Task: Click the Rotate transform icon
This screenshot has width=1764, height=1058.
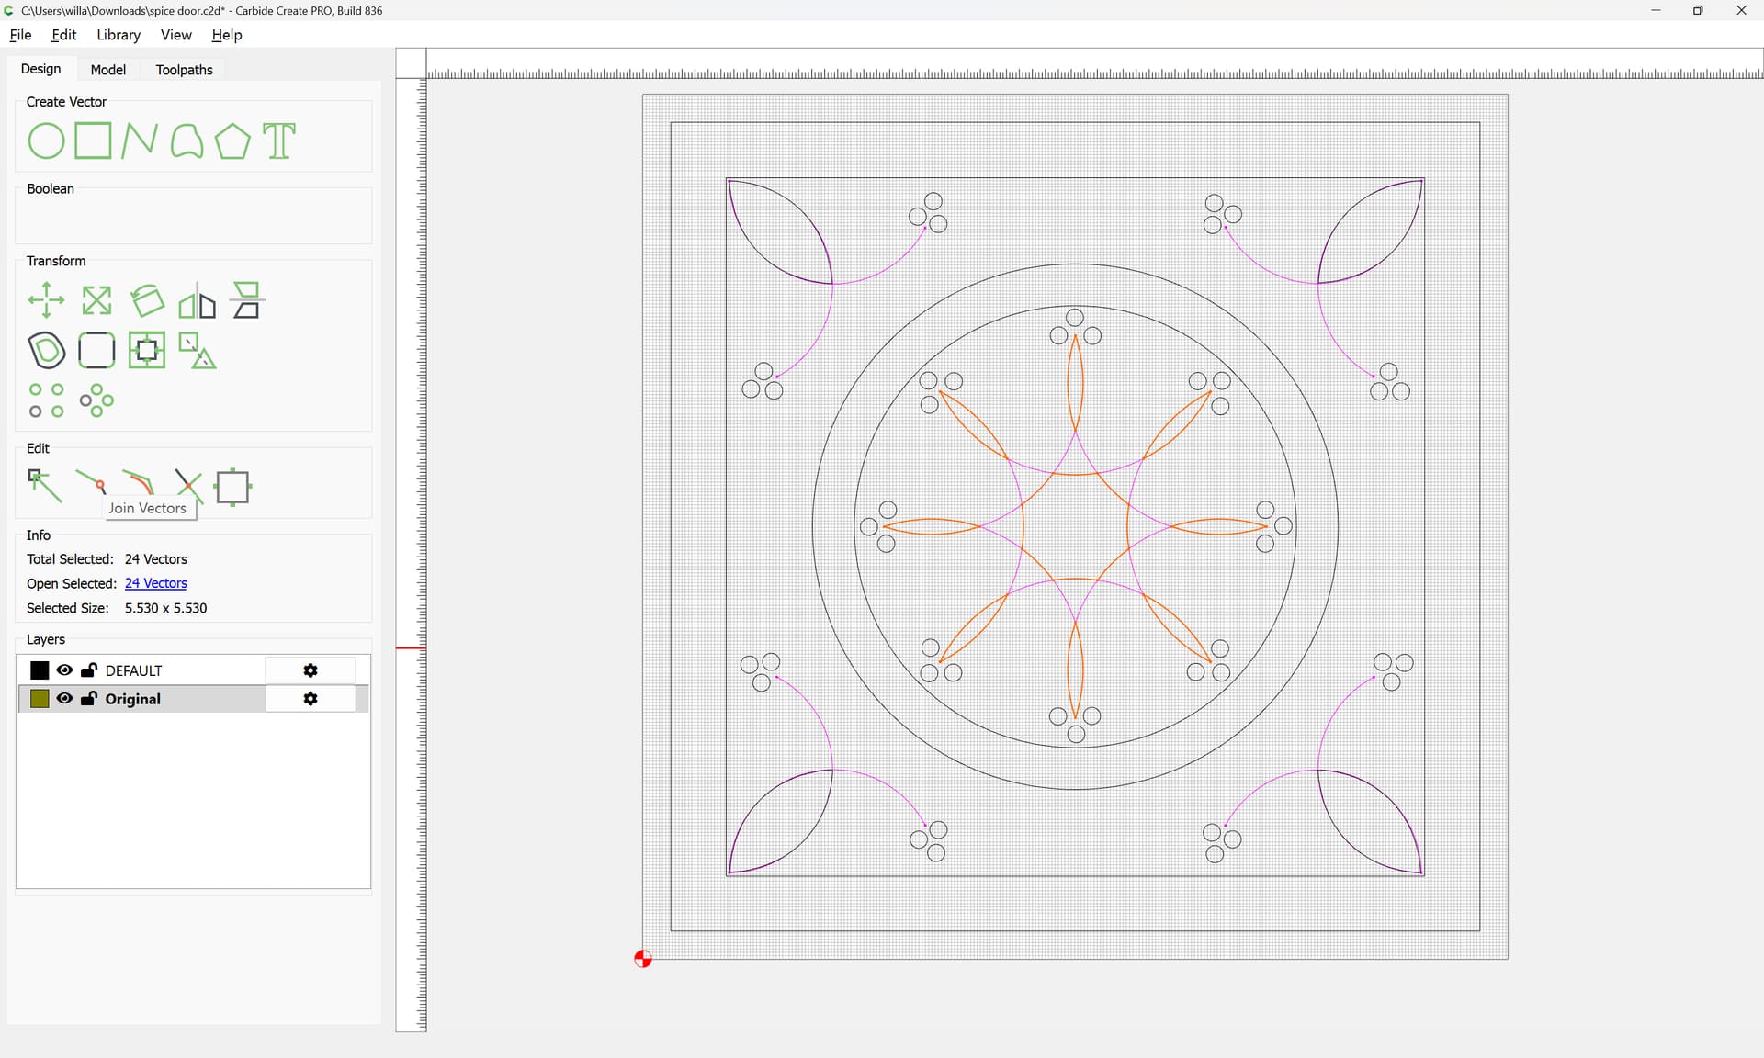Action: [147, 300]
